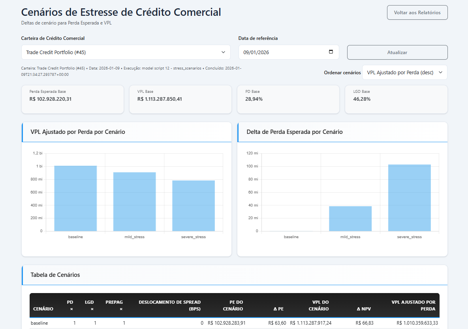Click the mild_stress bar in Delta de Perda chart

[350, 218]
